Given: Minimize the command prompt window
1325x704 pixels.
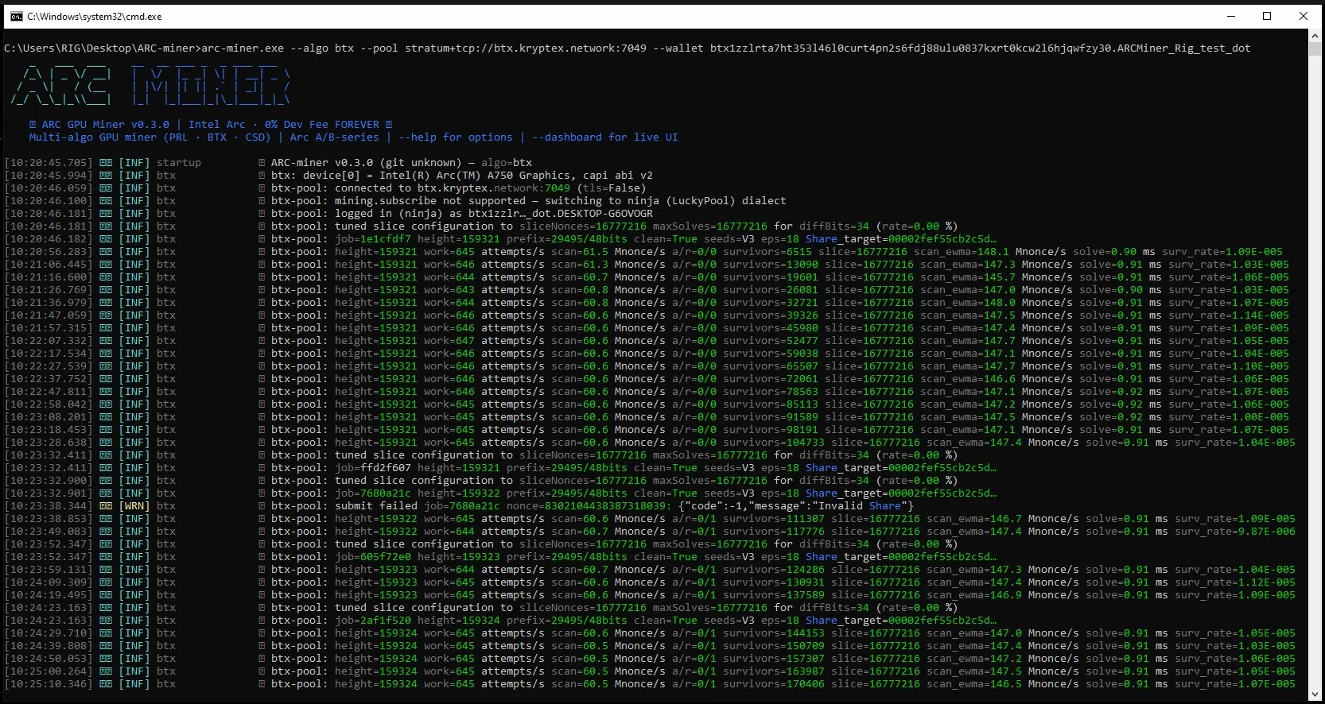Looking at the screenshot, I should pos(1230,16).
